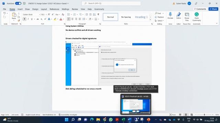The image size is (220, 123).
Task: Open Line Spacing dropdown
Action: coord(84,19)
